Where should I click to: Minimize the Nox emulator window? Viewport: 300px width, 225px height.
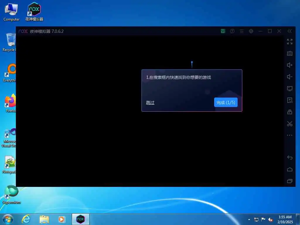click(260, 31)
